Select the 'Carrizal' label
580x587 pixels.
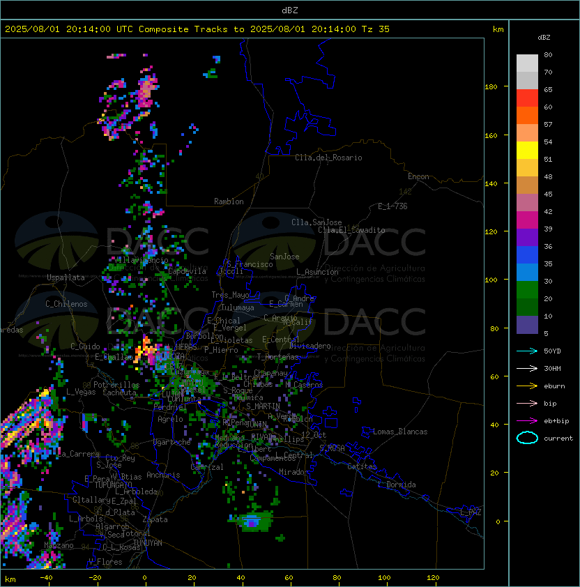pyautogui.click(x=206, y=467)
